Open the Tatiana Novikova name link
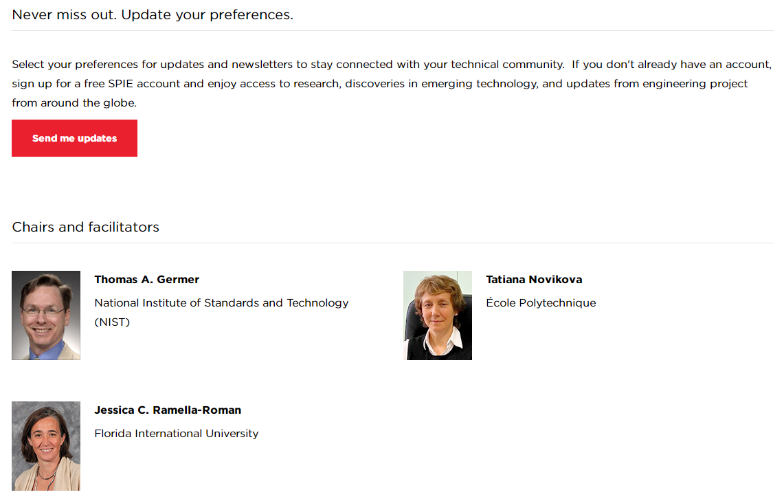The height and width of the screenshot is (499, 784). [x=533, y=280]
